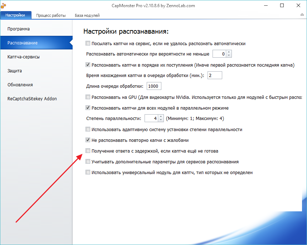The image size is (307, 245).
Task: Switch to База модулей tab
Action: (x=87, y=15)
